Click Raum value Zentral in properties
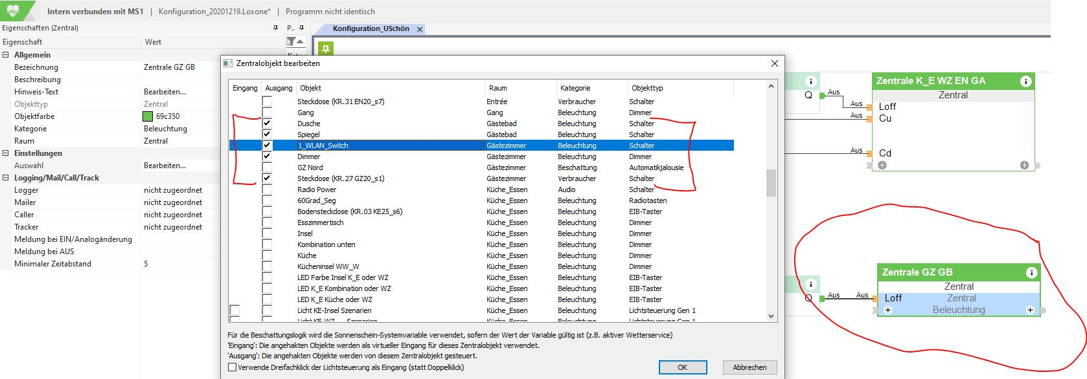The width and height of the screenshot is (1087, 379). [x=155, y=141]
